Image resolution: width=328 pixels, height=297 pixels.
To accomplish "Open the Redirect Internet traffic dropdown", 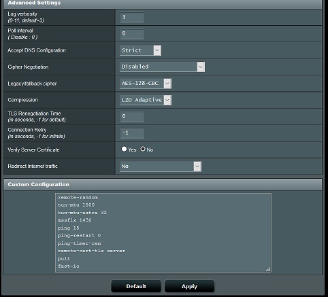I will [x=161, y=167].
